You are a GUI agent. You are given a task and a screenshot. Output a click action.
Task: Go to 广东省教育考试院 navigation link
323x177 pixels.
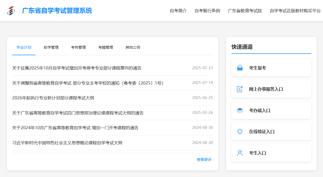tap(245, 11)
